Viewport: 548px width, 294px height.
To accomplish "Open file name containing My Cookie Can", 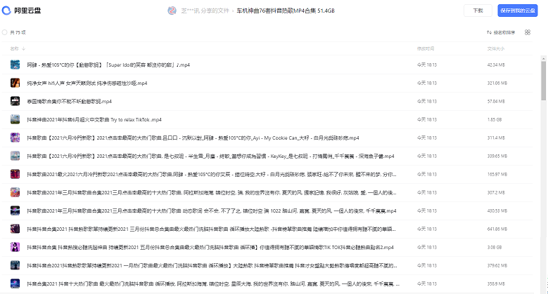I will coord(193,138).
